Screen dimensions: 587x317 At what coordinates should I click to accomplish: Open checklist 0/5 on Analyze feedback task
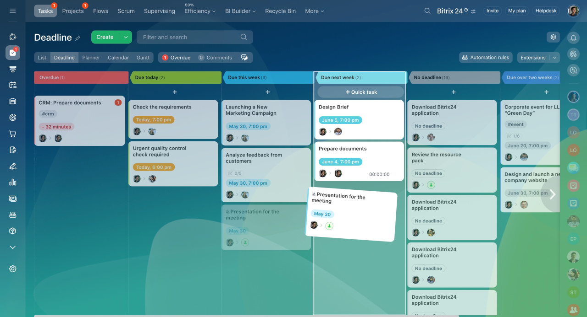pos(234,173)
